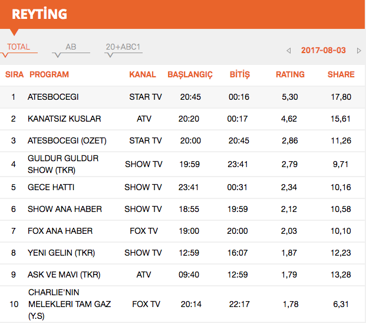
Task: Go to next date with right arrow
Action: click(359, 51)
